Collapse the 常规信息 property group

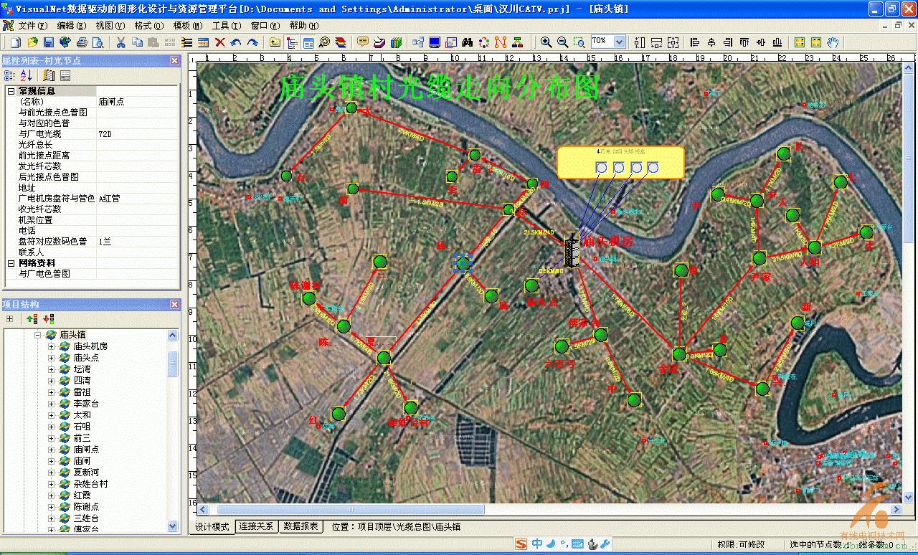11,91
